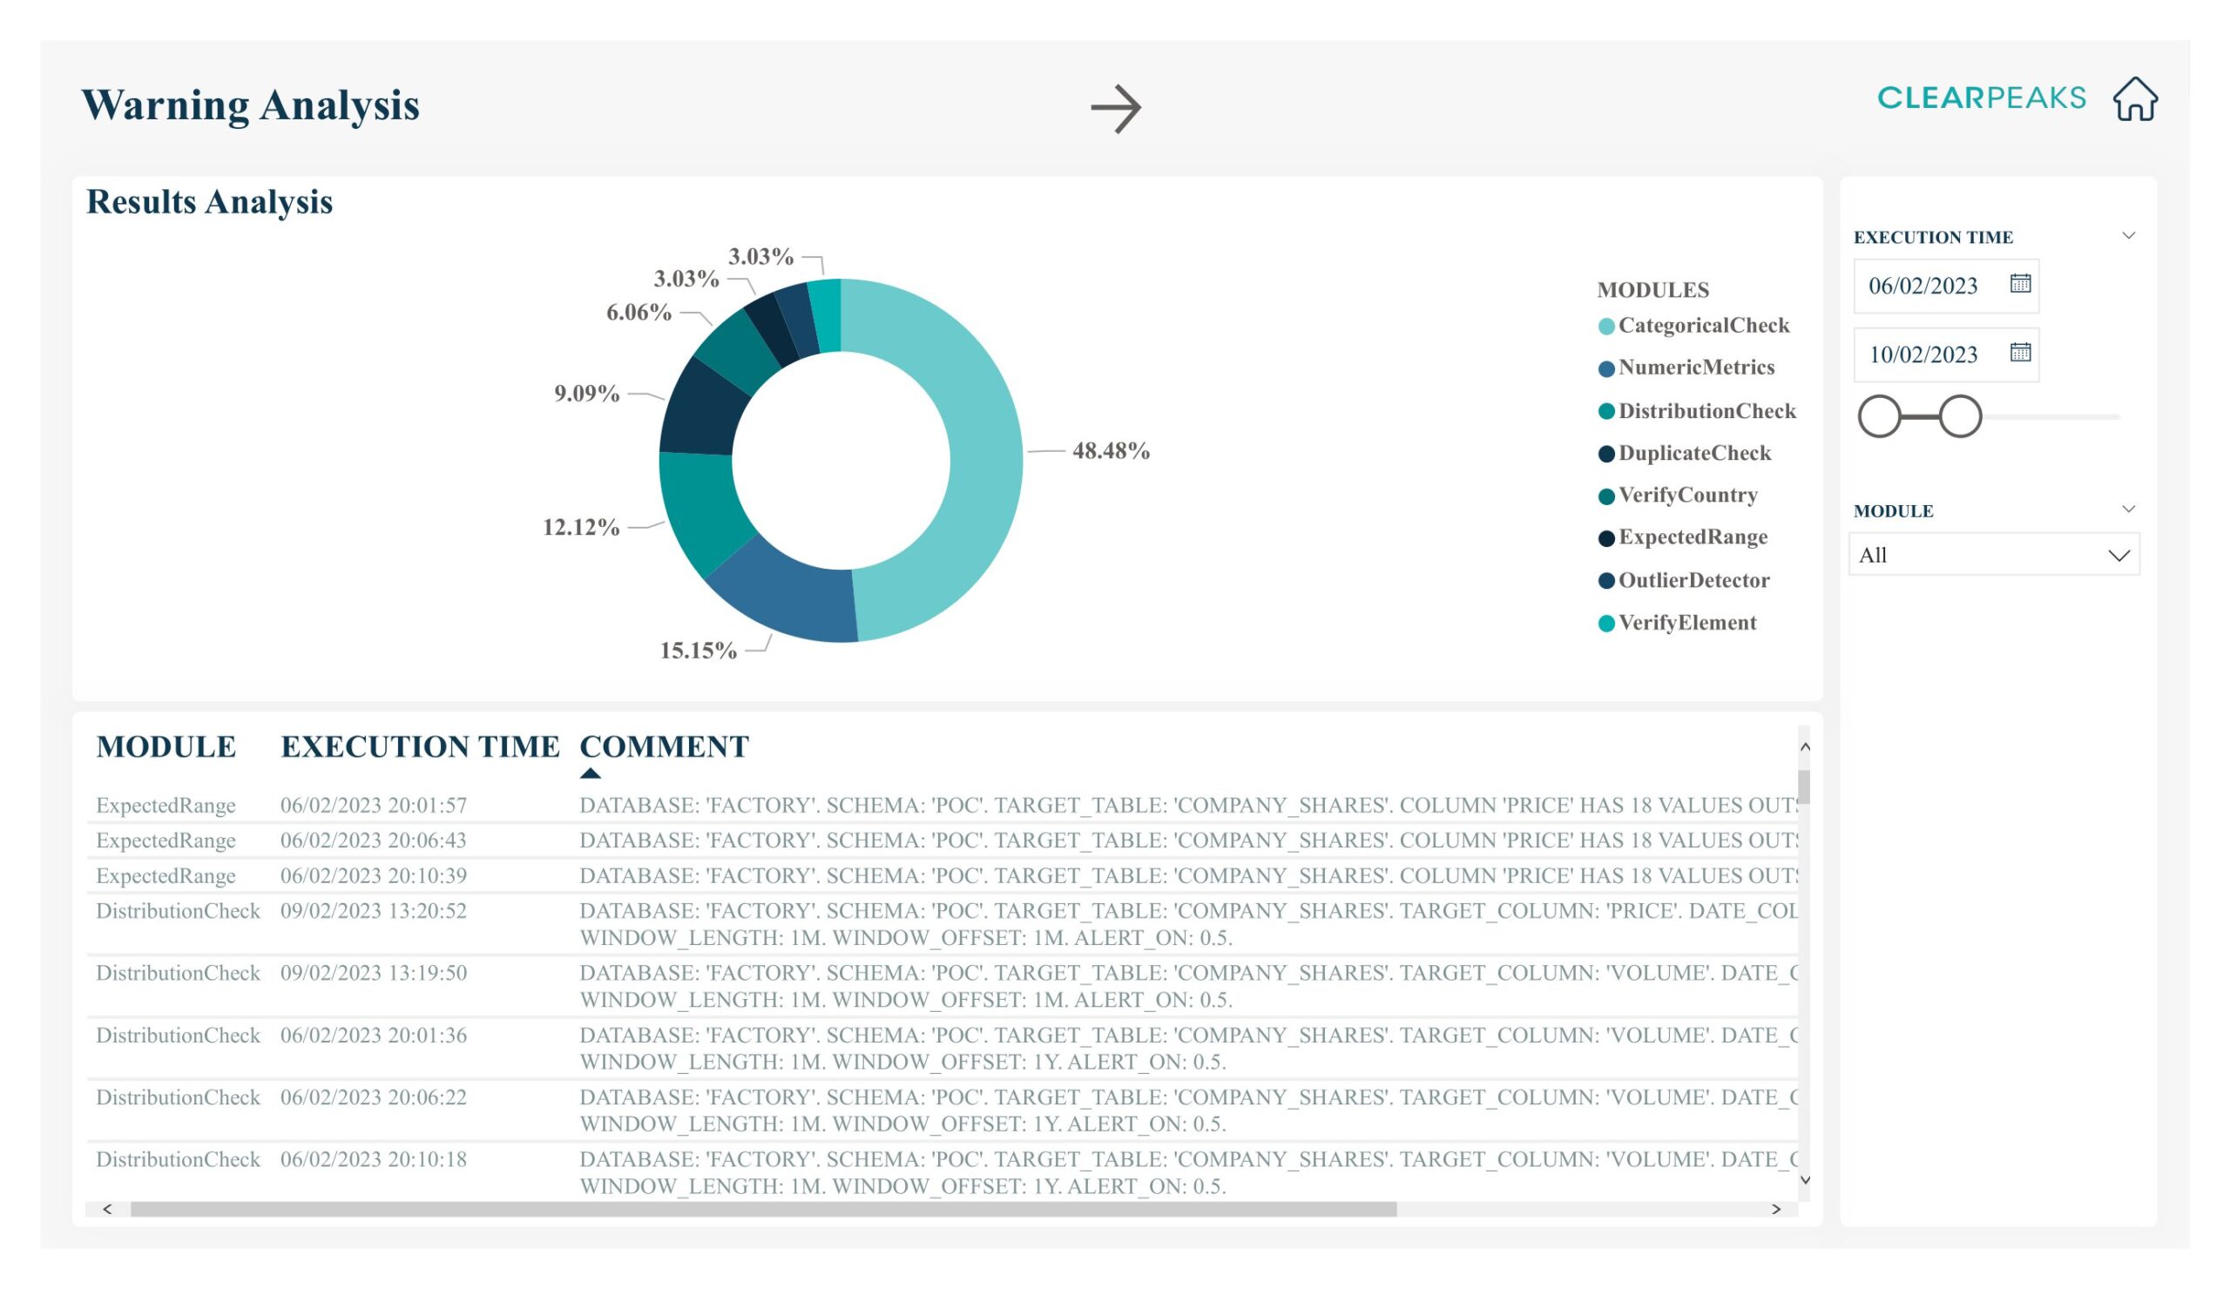The width and height of the screenshot is (2230, 1289).
Task: Collapse the Module slicer header chevron
Action: (x=2128, y=509)
